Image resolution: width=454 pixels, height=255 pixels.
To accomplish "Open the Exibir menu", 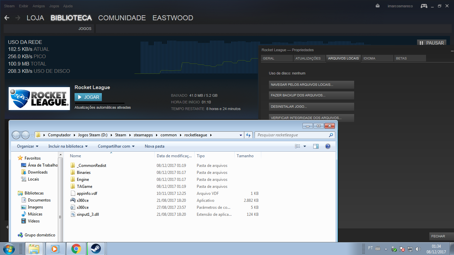I will click(24, 6).
